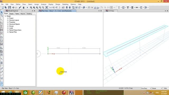Switch to the Tables tab in Model Explorer

pyautogui.click(x=17, y=14)
